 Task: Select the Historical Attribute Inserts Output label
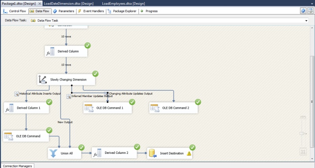point(40,93)
